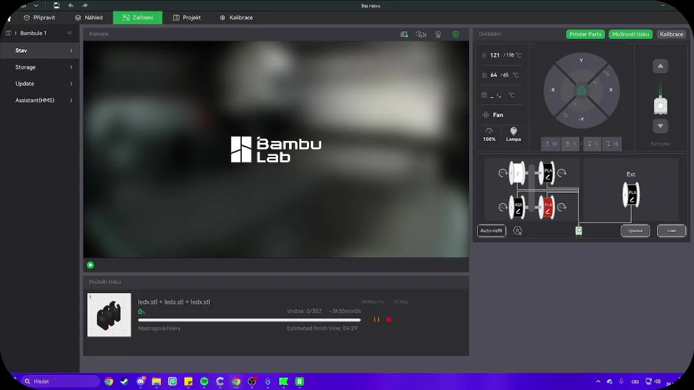
Task: Toggle video recording icon in Kamera header
Action: tap(421, 34)
